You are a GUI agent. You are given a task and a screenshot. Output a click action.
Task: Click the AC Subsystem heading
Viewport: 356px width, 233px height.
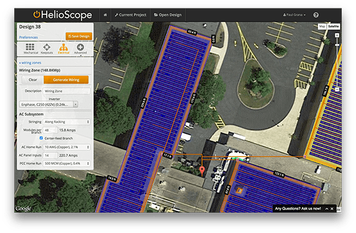point(31,114)
